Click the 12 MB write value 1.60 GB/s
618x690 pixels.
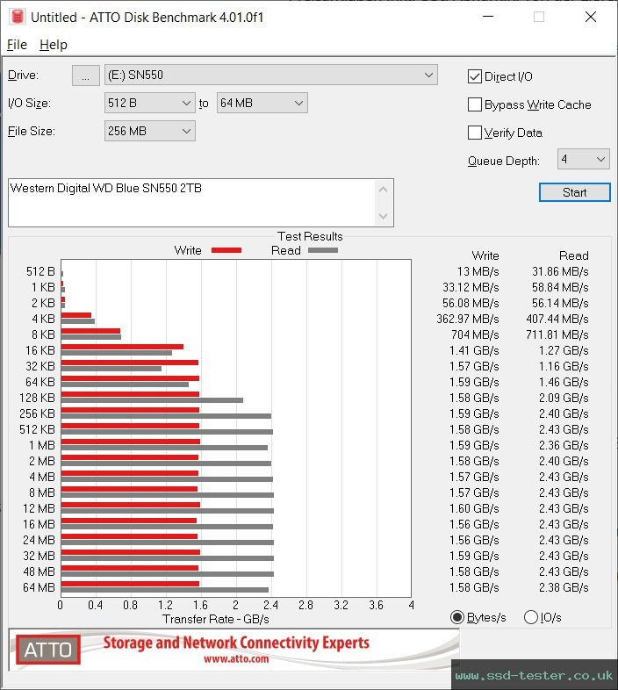[474, 508]
